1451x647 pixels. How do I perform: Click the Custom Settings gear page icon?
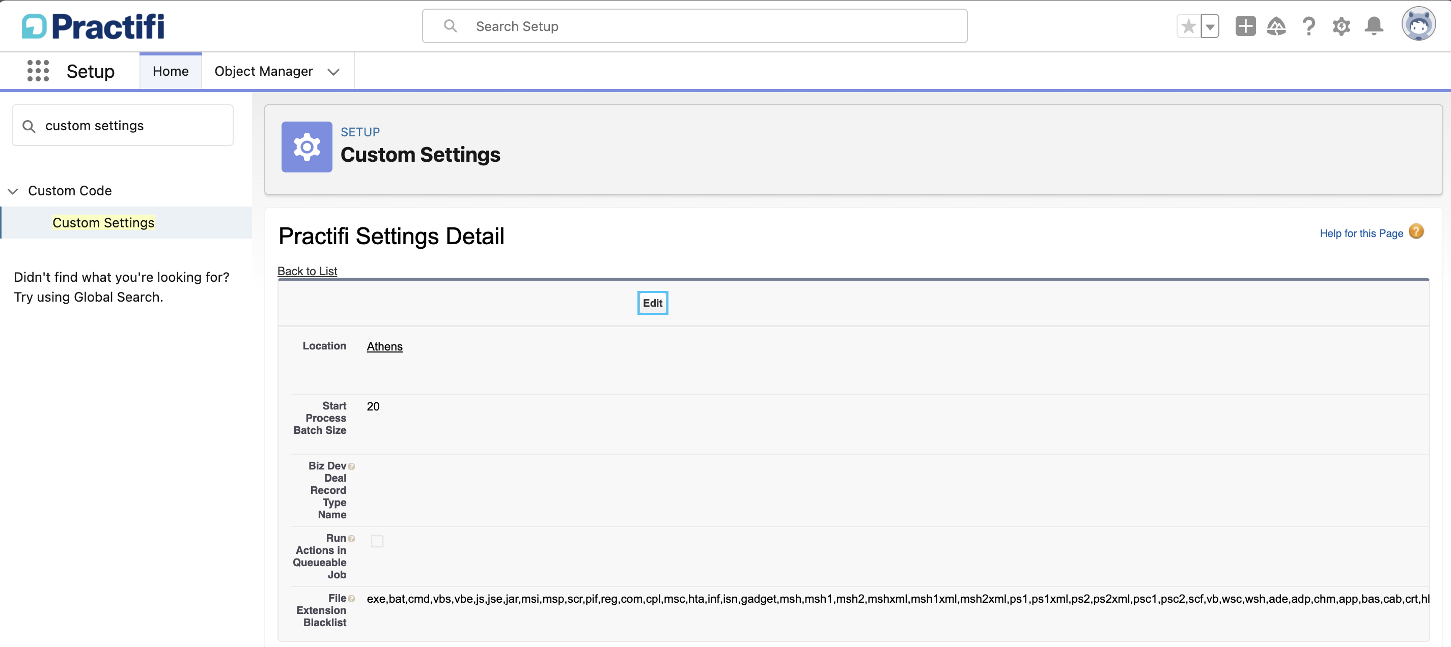tap(306, 147)
